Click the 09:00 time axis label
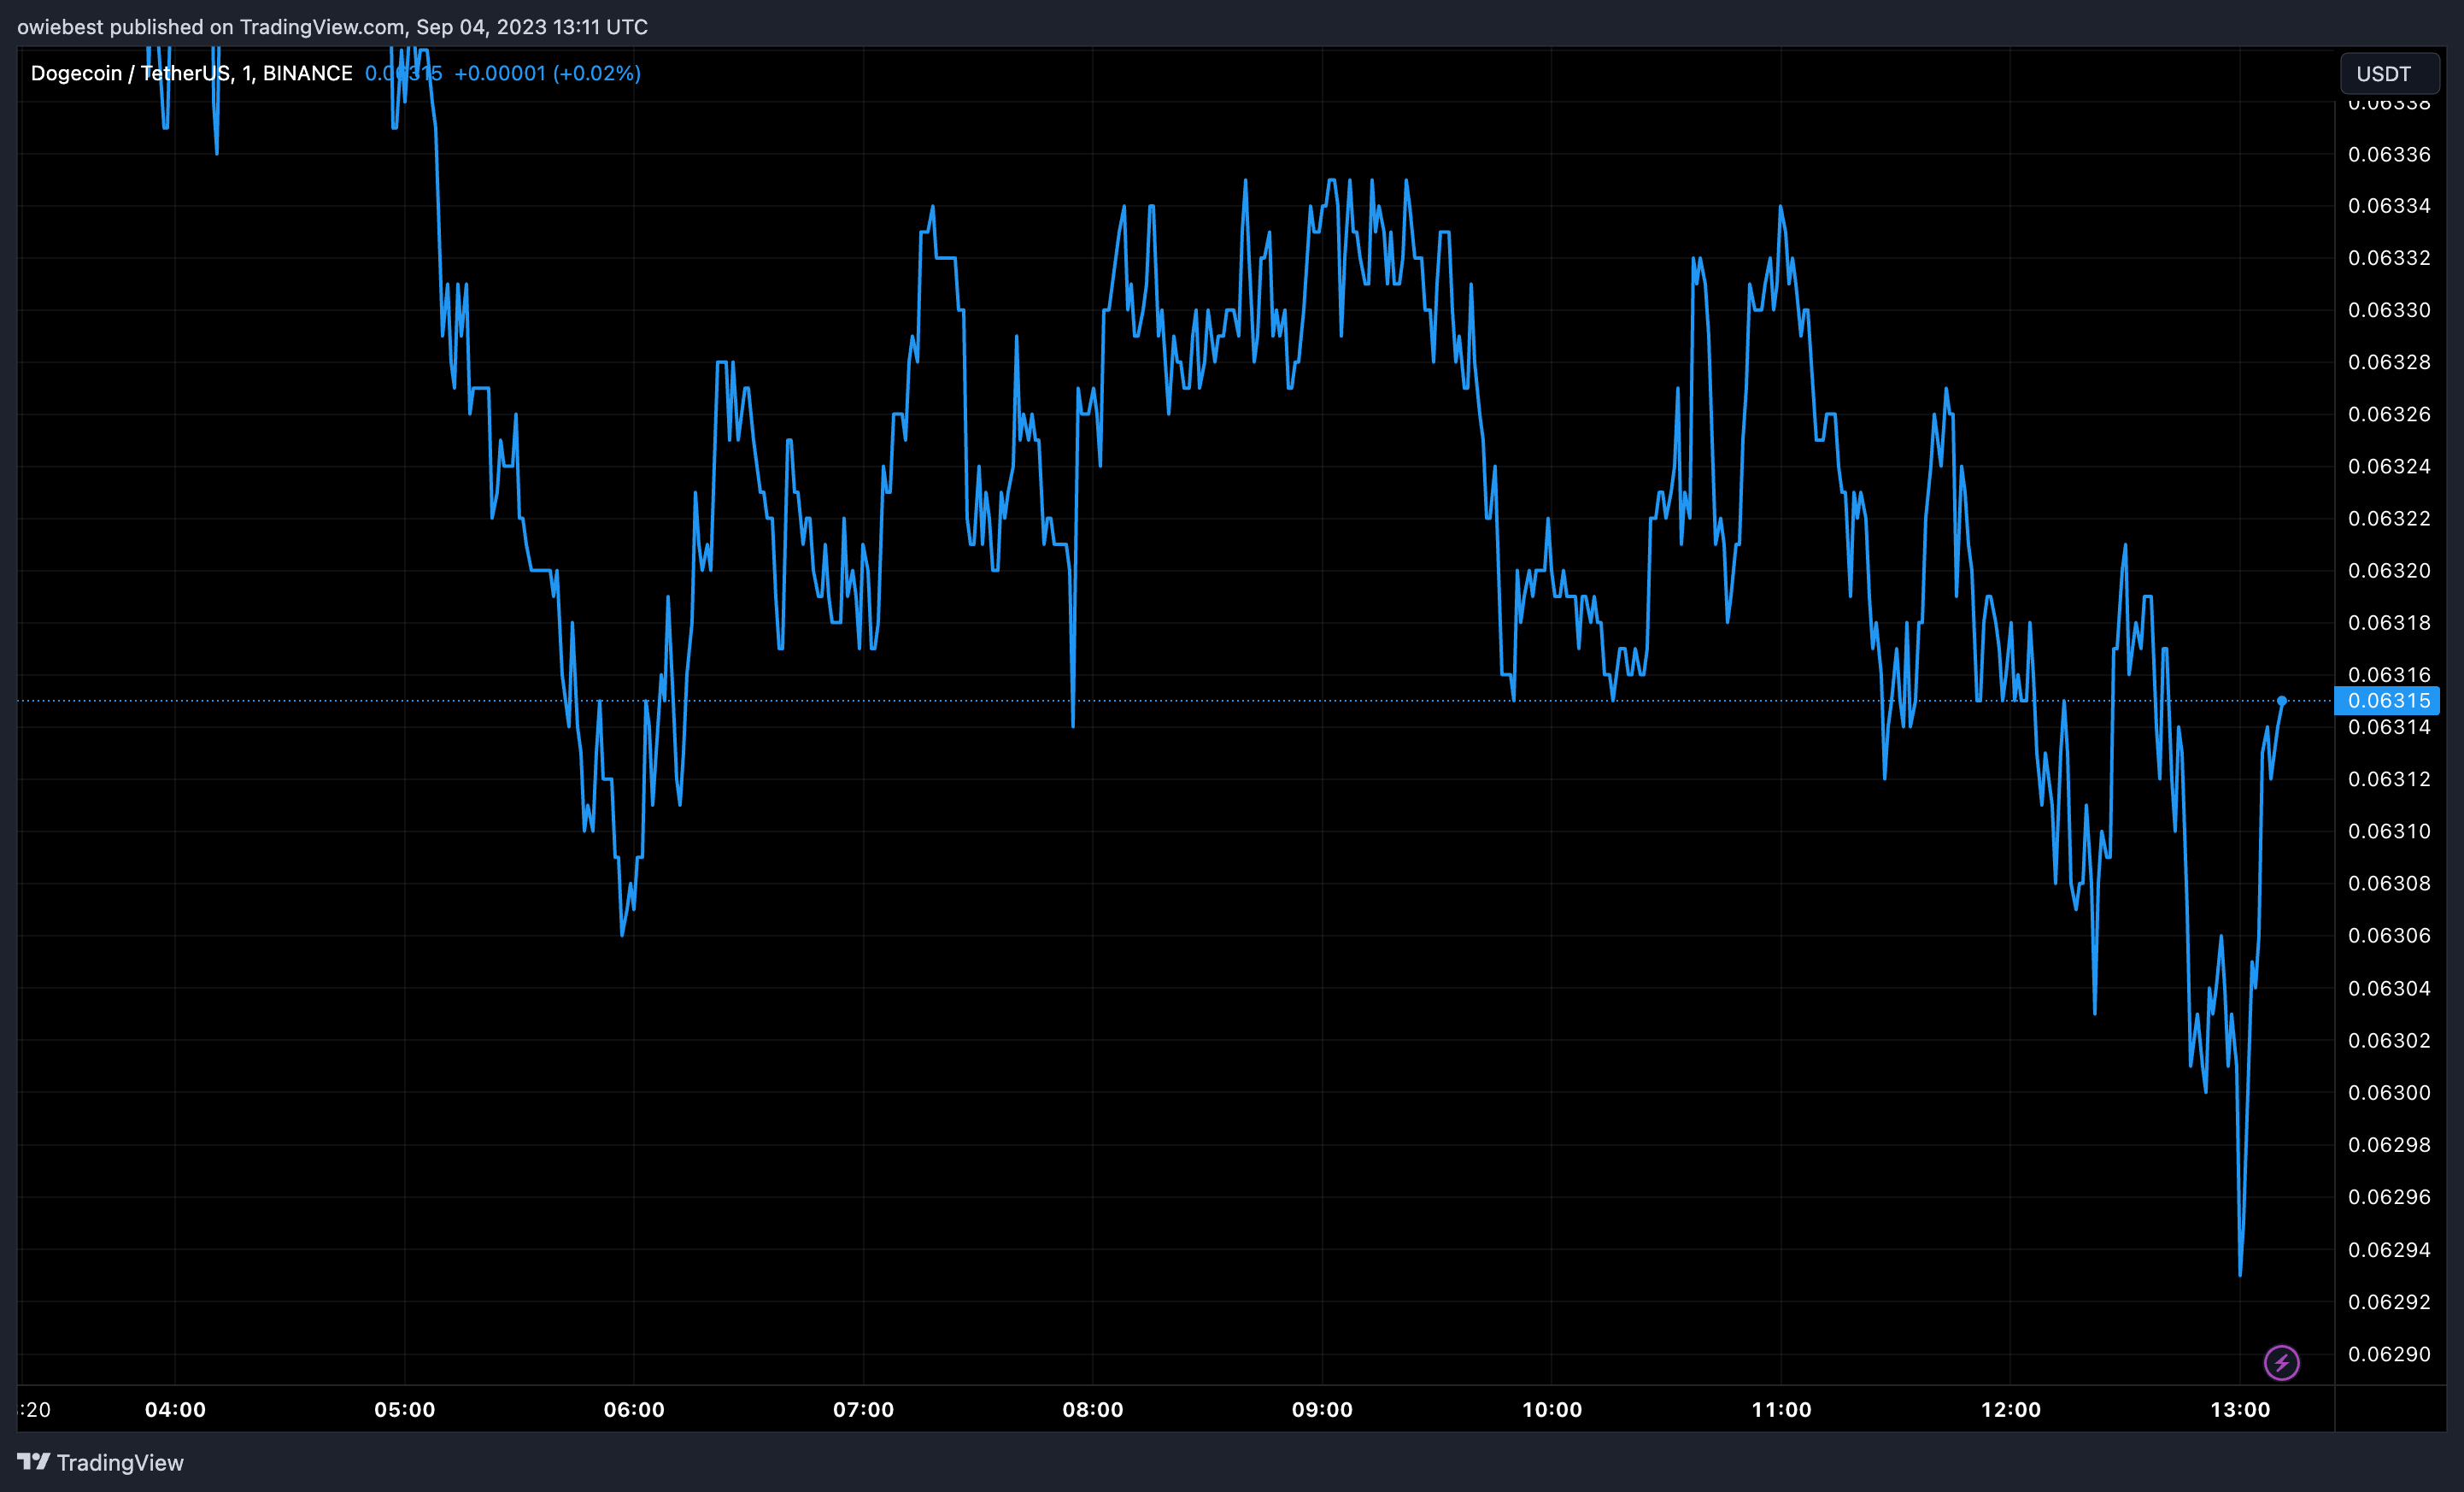 point(1322,1409)
